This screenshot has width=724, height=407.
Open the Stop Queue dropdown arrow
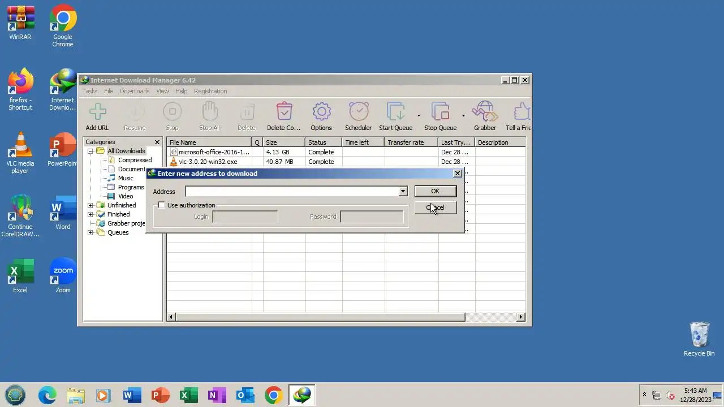[x=463, y=115]
